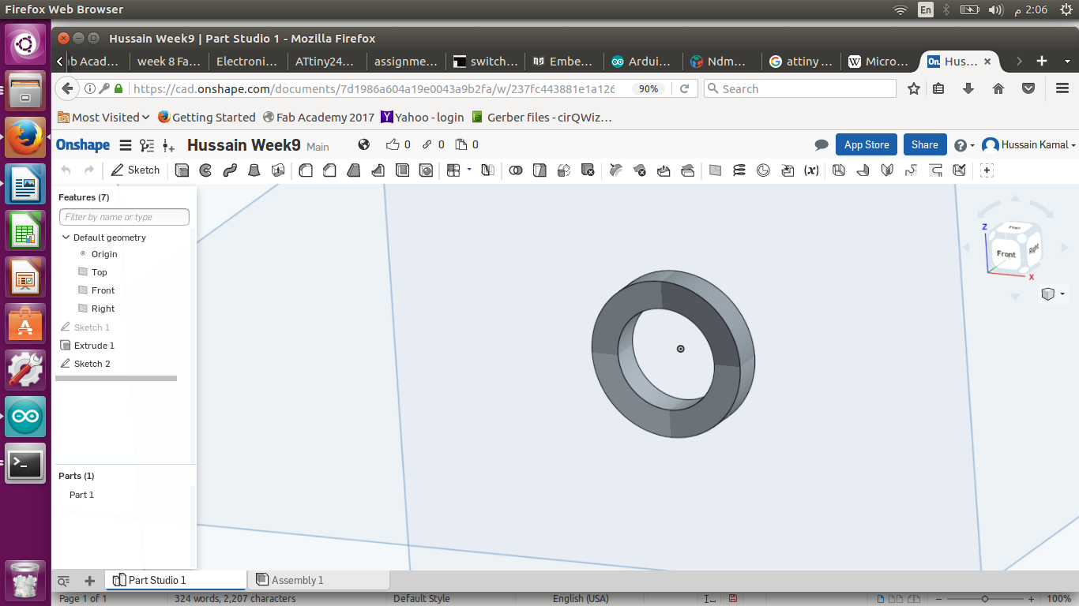Click the Onshape logo link
The width and height of the screenshot is (1079, 606).
[x=83, y=144]
